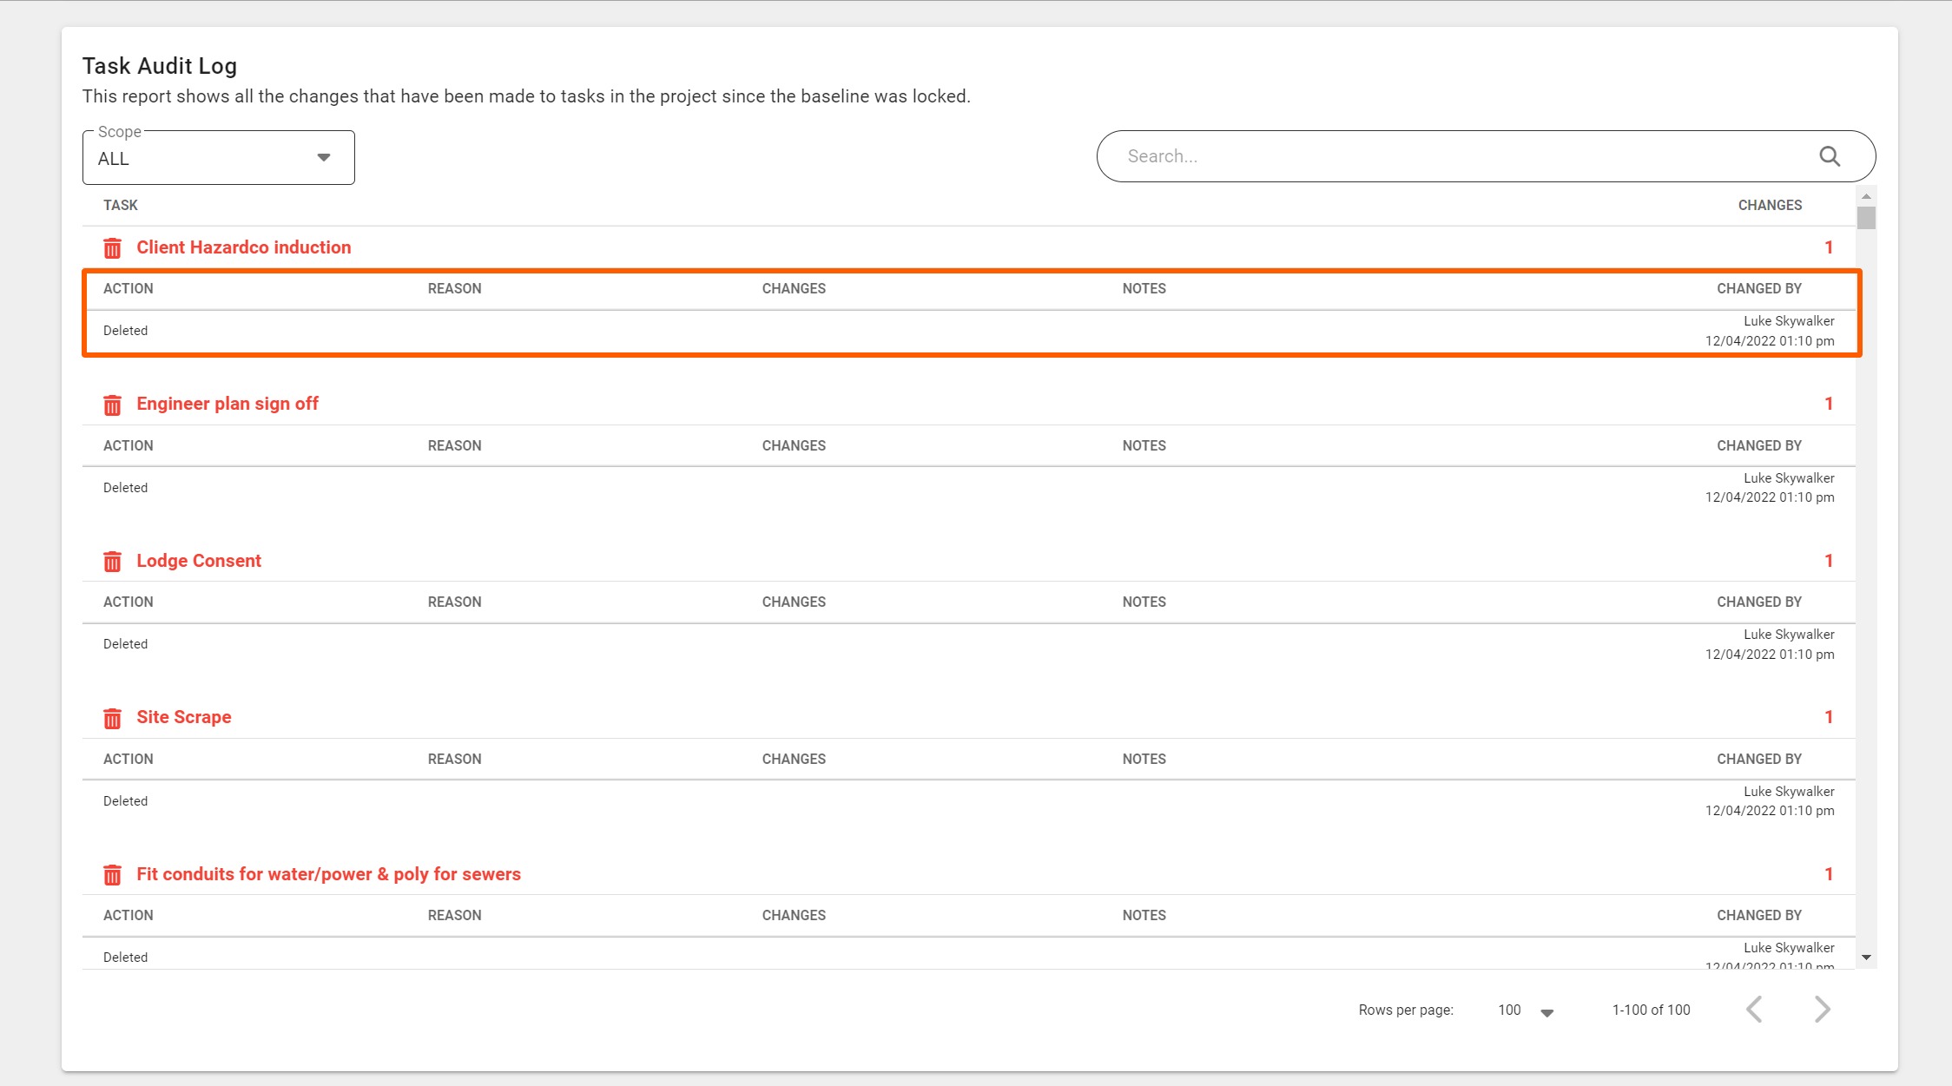Click the TASK column header
The width and height of the screenshot is (1952, 1086).
pos(120,205)
